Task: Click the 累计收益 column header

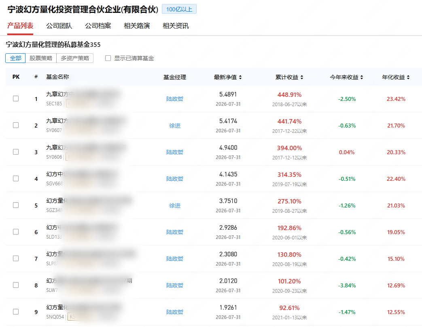Action: pos(287,78)
